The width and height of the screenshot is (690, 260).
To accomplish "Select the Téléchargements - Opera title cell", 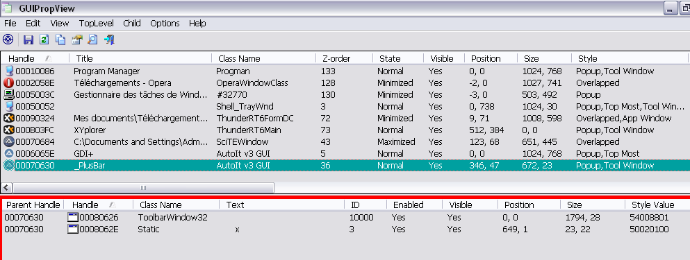I will [122, 83].
